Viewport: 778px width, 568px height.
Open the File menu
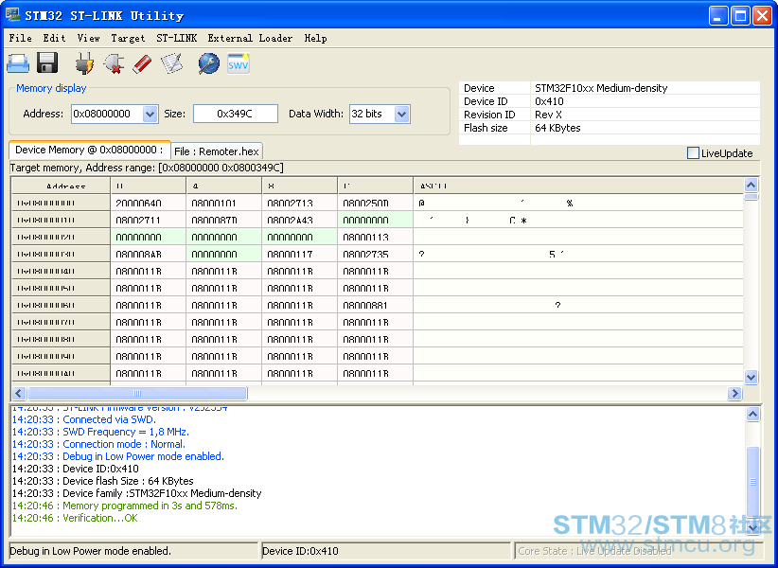(x=20, y=38)
